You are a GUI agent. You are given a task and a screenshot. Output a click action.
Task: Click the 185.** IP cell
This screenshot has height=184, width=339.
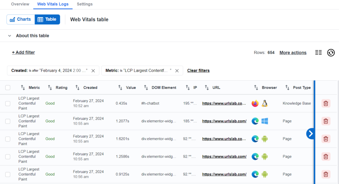tap(190, 121)
